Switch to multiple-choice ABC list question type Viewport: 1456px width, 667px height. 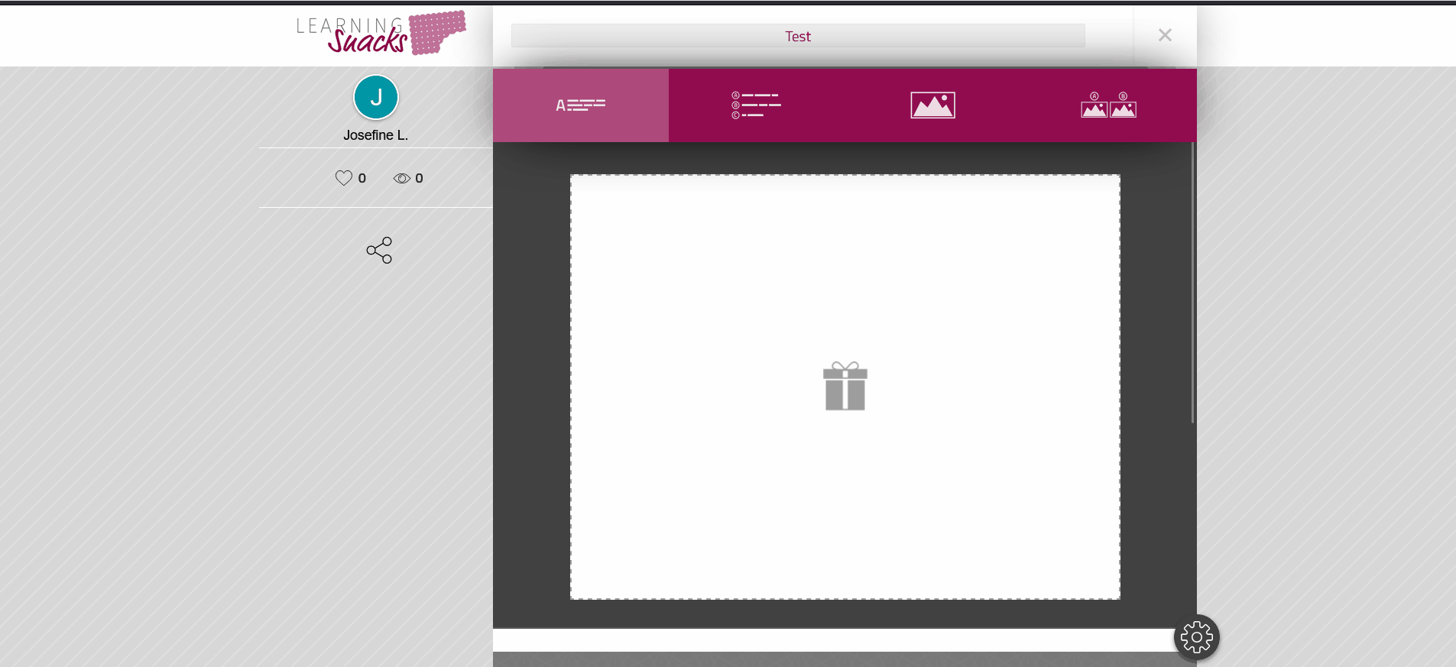(x=756, y=105)
